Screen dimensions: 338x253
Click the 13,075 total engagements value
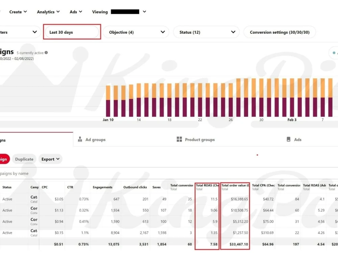[114, 244]
